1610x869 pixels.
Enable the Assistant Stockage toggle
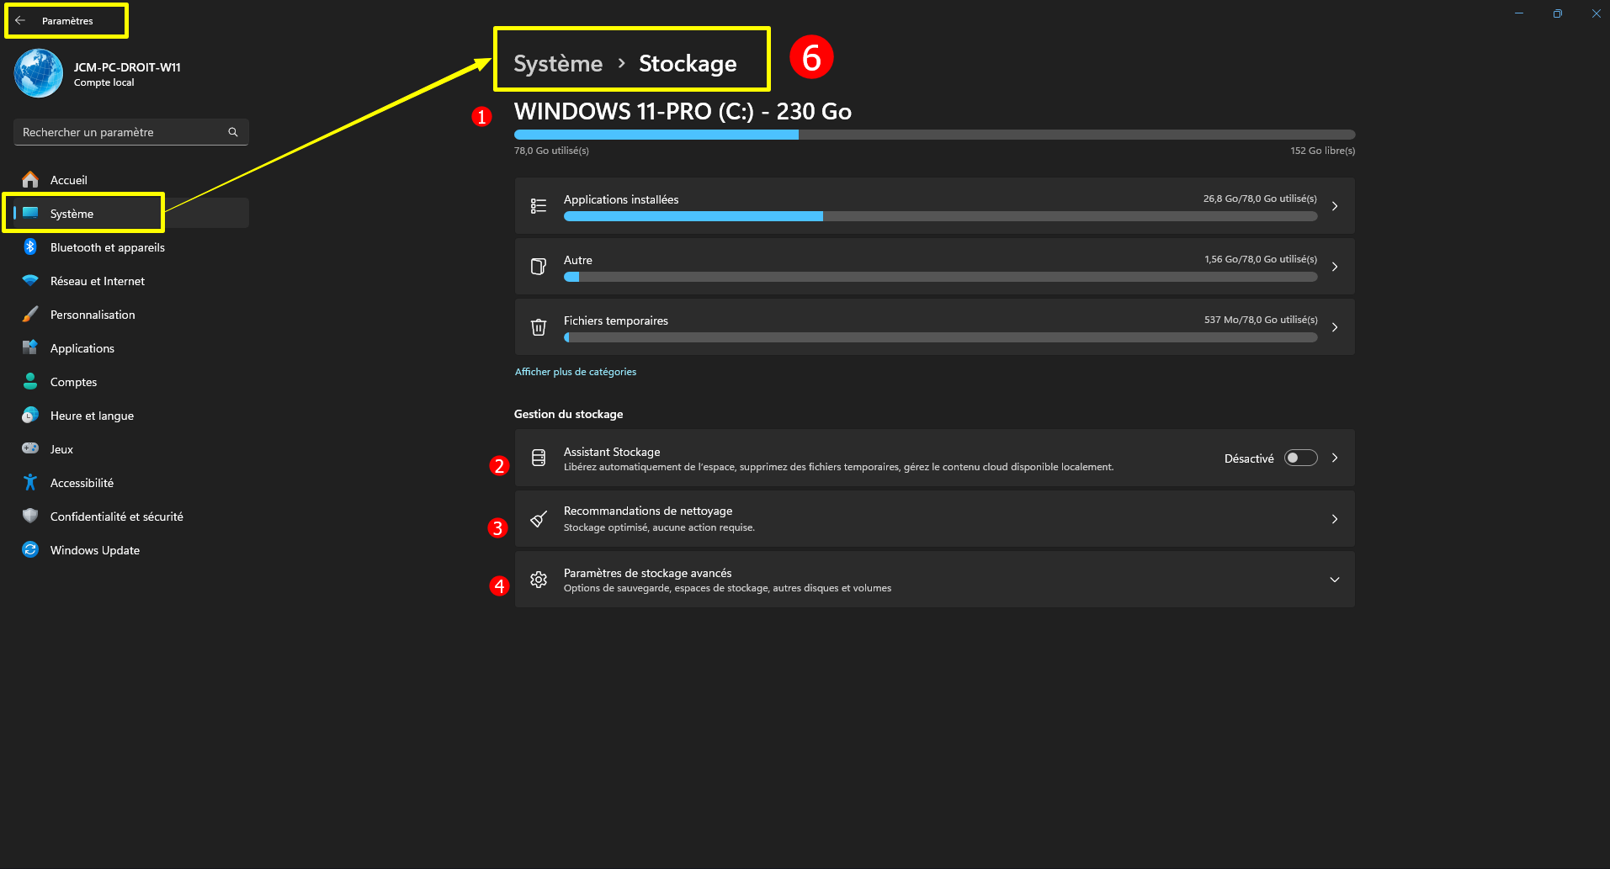[x=1300, y=458]
